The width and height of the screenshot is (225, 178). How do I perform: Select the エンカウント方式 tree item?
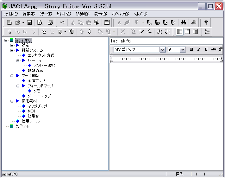pos(41,55)
